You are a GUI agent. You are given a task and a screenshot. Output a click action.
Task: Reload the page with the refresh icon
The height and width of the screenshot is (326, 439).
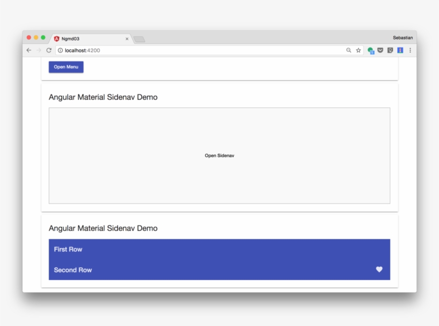tap(49, 50)
